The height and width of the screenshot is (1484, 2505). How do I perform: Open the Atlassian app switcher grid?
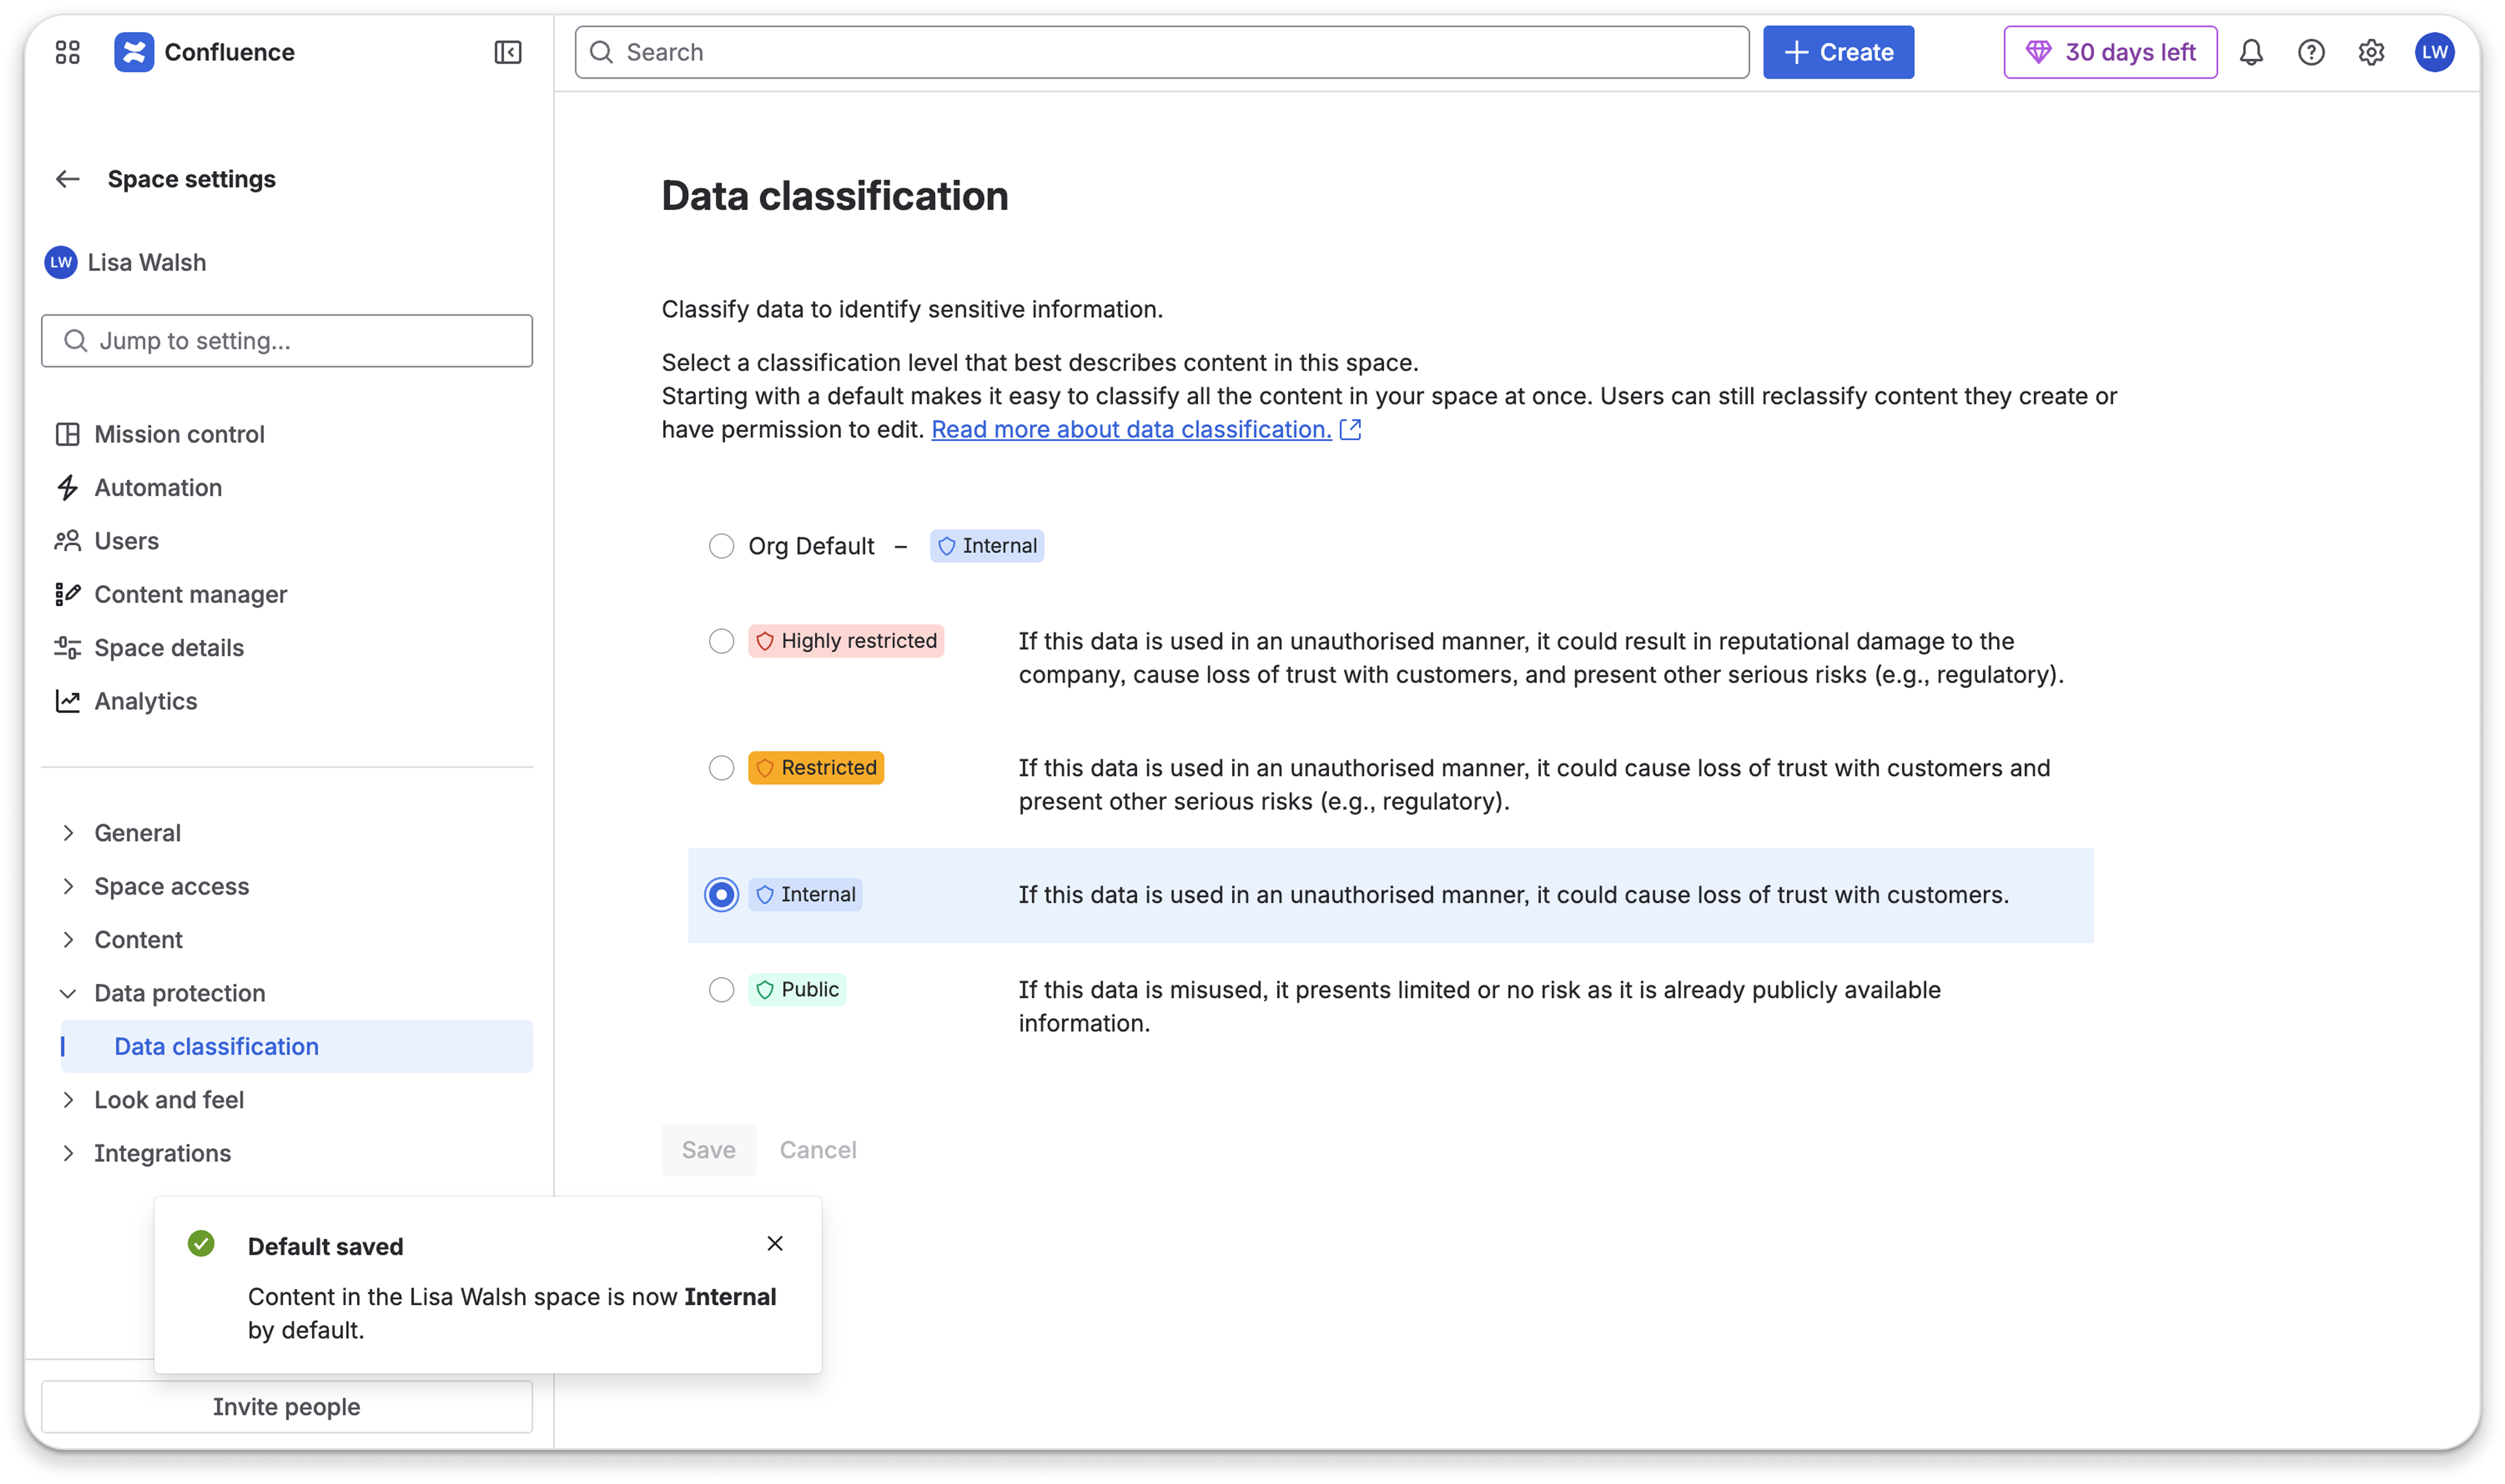pos(67,51)
